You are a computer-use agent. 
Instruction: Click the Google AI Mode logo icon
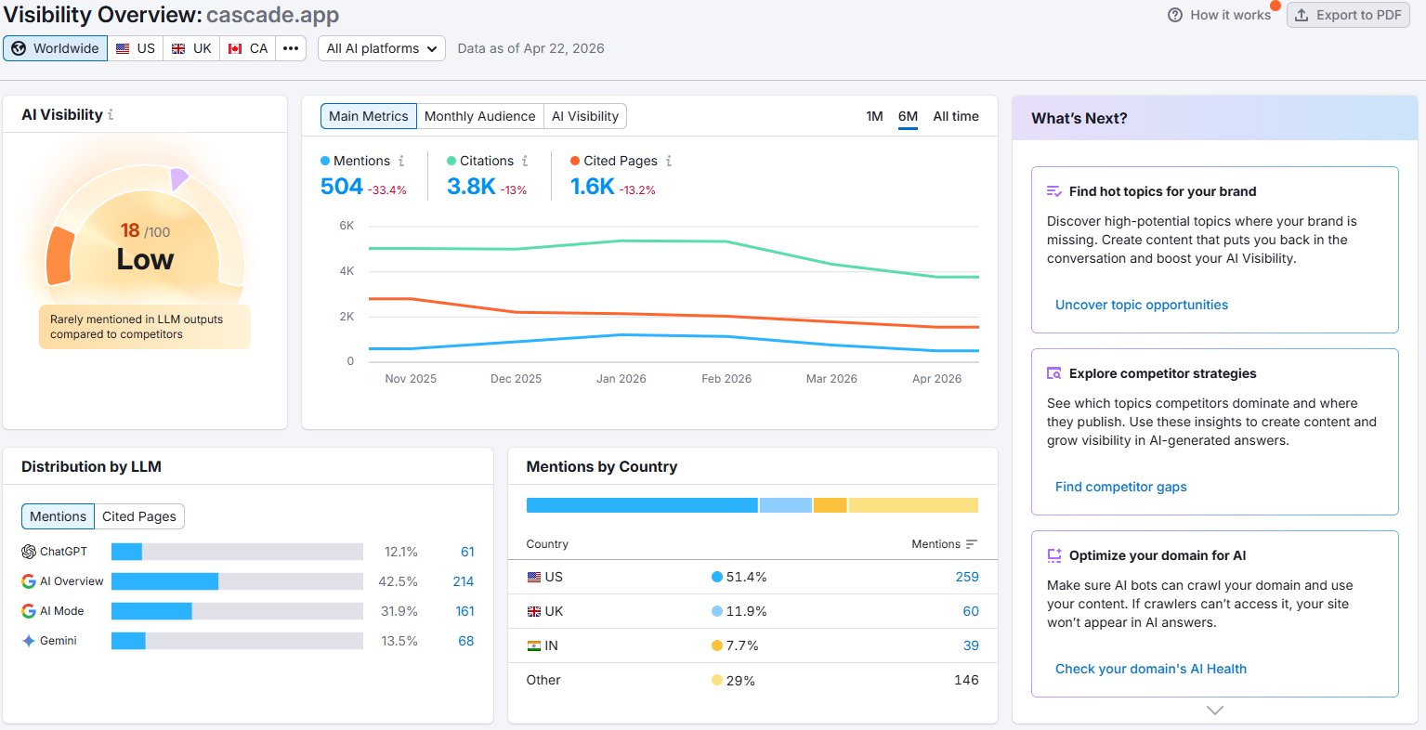pos(29,611)
